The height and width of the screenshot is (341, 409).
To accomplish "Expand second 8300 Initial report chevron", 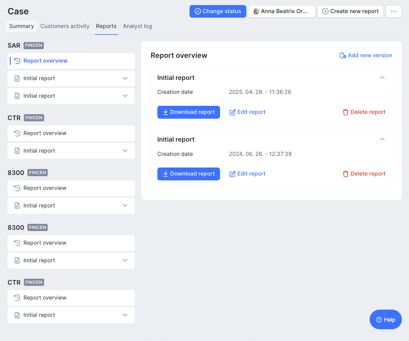I will tap(125, 260).
